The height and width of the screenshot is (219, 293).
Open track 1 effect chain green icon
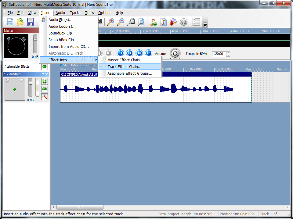coord(45,89)
